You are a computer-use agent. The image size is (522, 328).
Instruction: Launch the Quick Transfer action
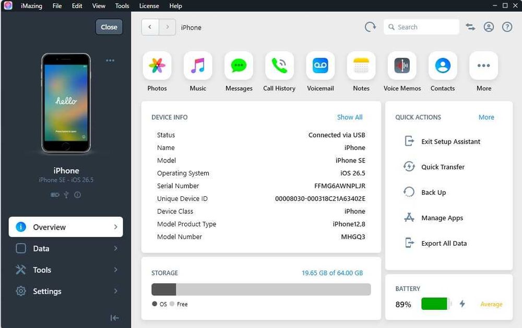tap(434, 167)
